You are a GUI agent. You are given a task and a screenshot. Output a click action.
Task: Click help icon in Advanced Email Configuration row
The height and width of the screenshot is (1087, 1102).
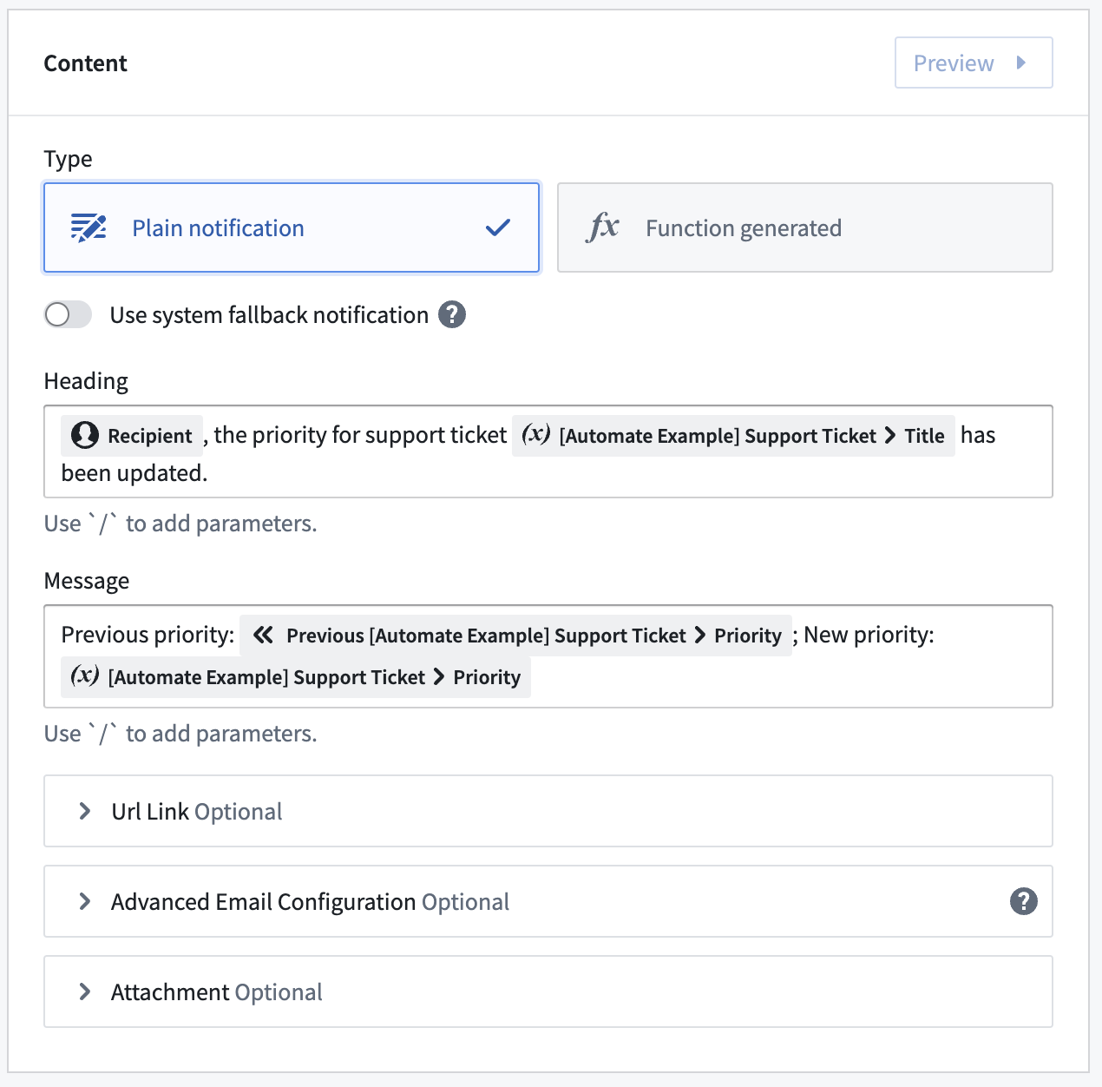(1024, 901)
